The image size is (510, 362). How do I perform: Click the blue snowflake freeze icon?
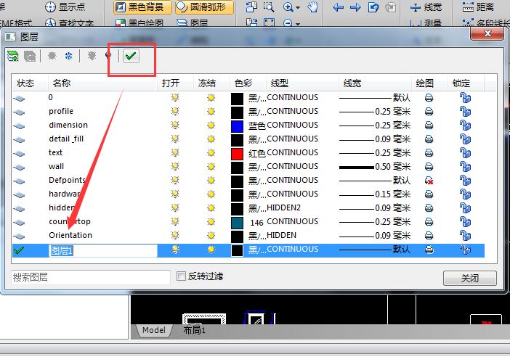(68, 56)
